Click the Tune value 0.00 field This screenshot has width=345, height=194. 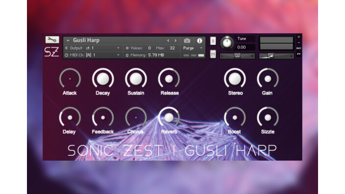(246, 47)
